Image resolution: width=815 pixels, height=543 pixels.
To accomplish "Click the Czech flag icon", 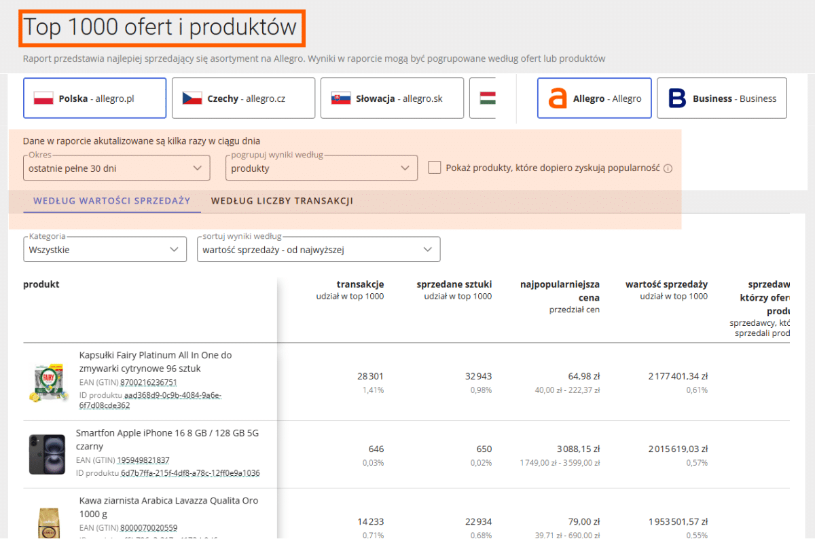I will tap(192, 98).
